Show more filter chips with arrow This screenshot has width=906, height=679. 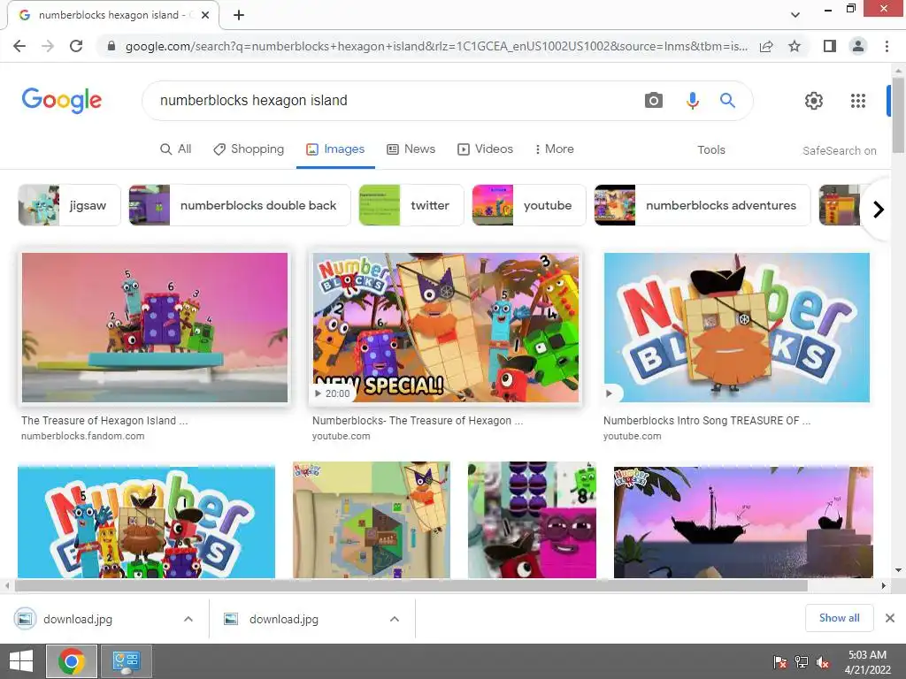click(x=879, y=209)
